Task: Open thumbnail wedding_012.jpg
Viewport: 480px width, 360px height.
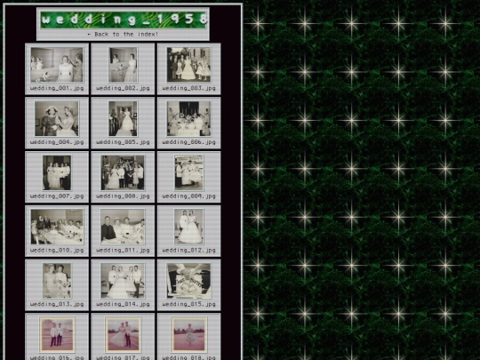Action: (188, 227)
